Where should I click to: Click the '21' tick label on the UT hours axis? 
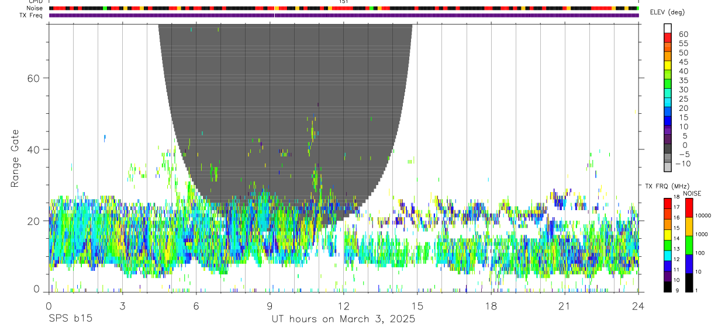[x=564, y=305]
